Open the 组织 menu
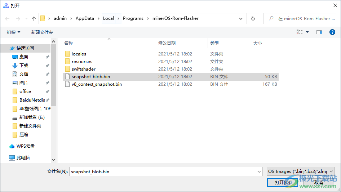Viewport: 341px width, 192px height. 13,32
